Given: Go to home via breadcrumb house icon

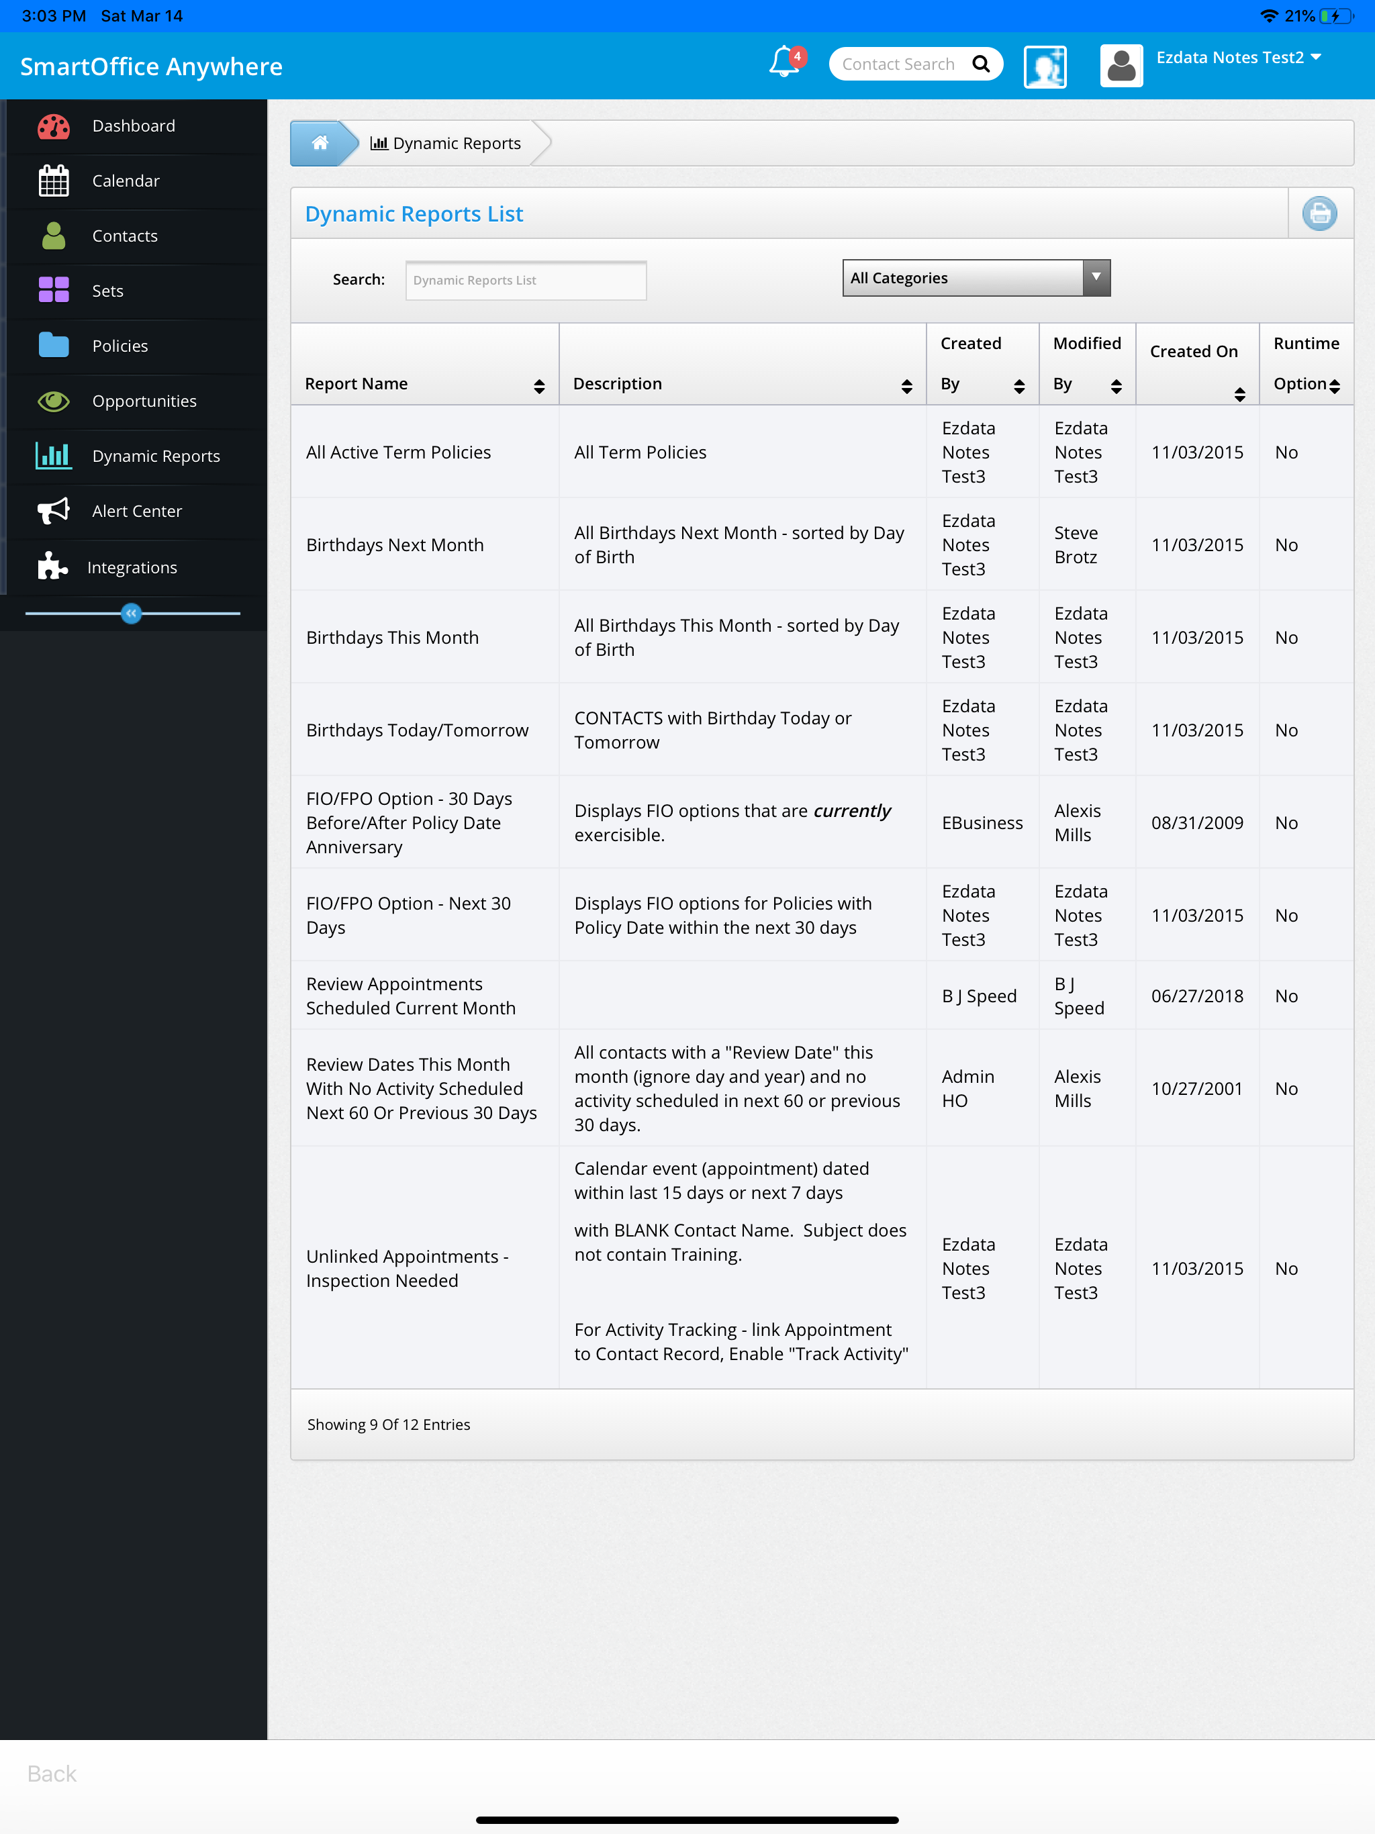Looking at the screenshot, I should 320,142.
